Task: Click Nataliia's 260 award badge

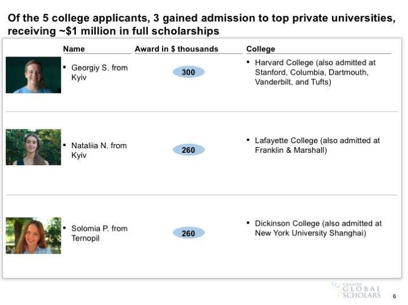Action: 188,150
